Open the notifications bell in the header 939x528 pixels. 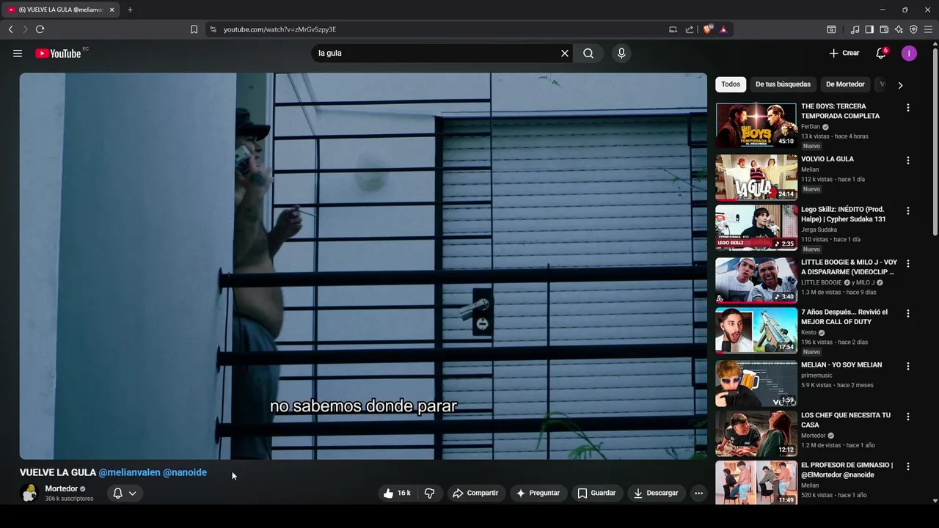[881, 53]
